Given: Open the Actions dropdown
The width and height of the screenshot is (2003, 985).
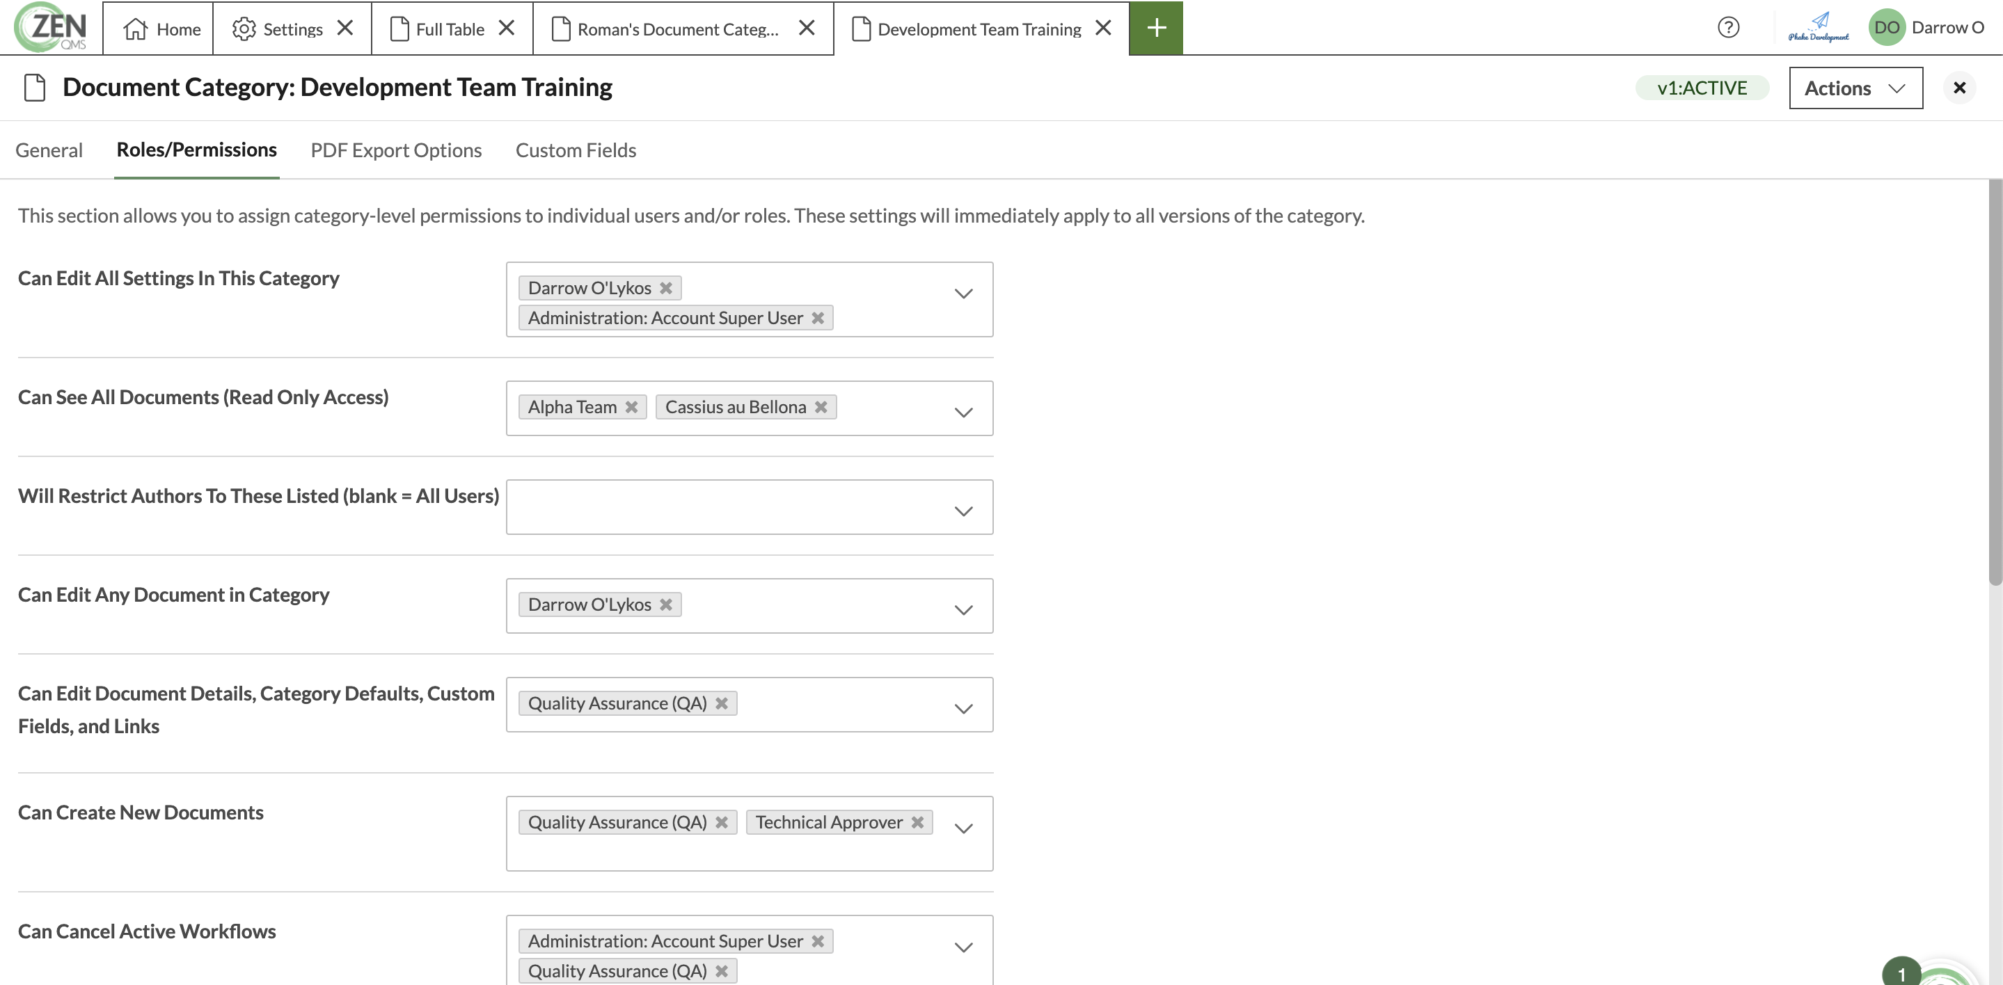Looking at the screenshot, I should [1855, 88].
